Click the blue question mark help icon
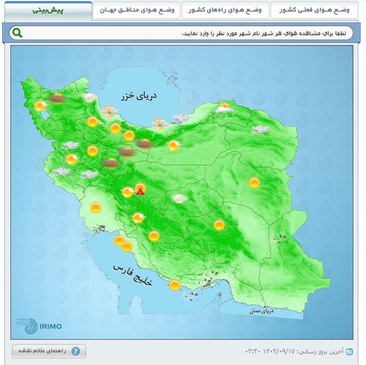The image size is (366, 365). tap(76, 351)
